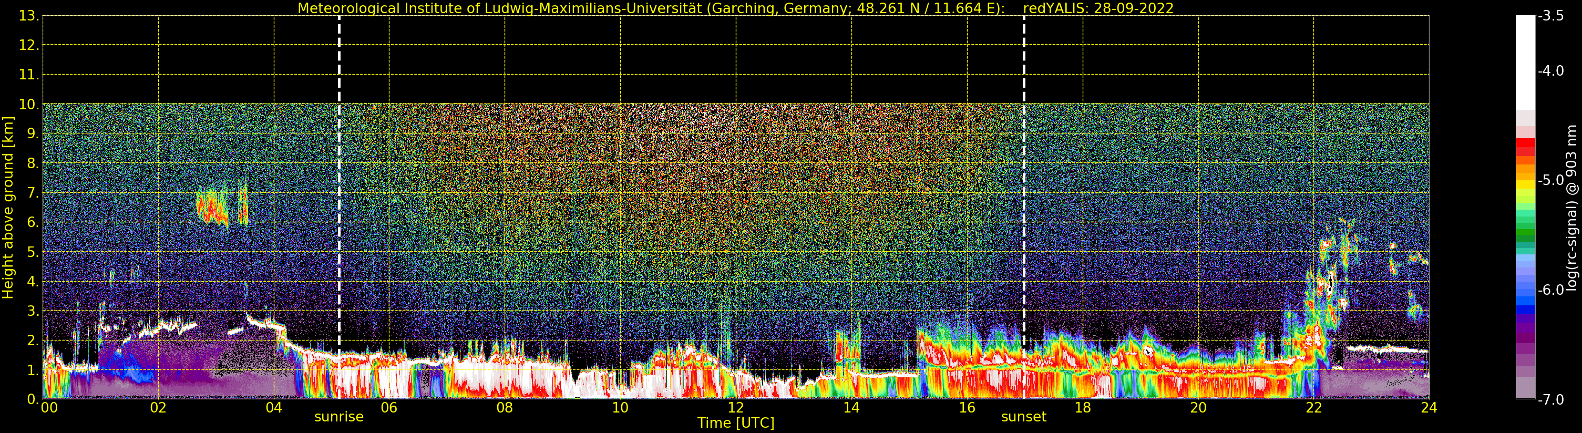The height and width of the screenshot is (433, 1582).
Task: Click height axis tick label '11.'
Action: (29, 75)
